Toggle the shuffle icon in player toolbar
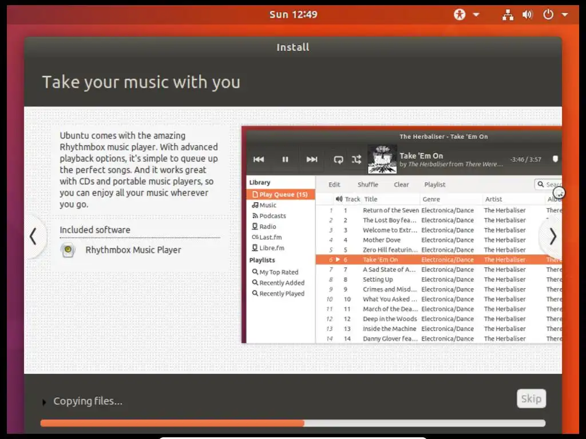 (x=357, y=159)
